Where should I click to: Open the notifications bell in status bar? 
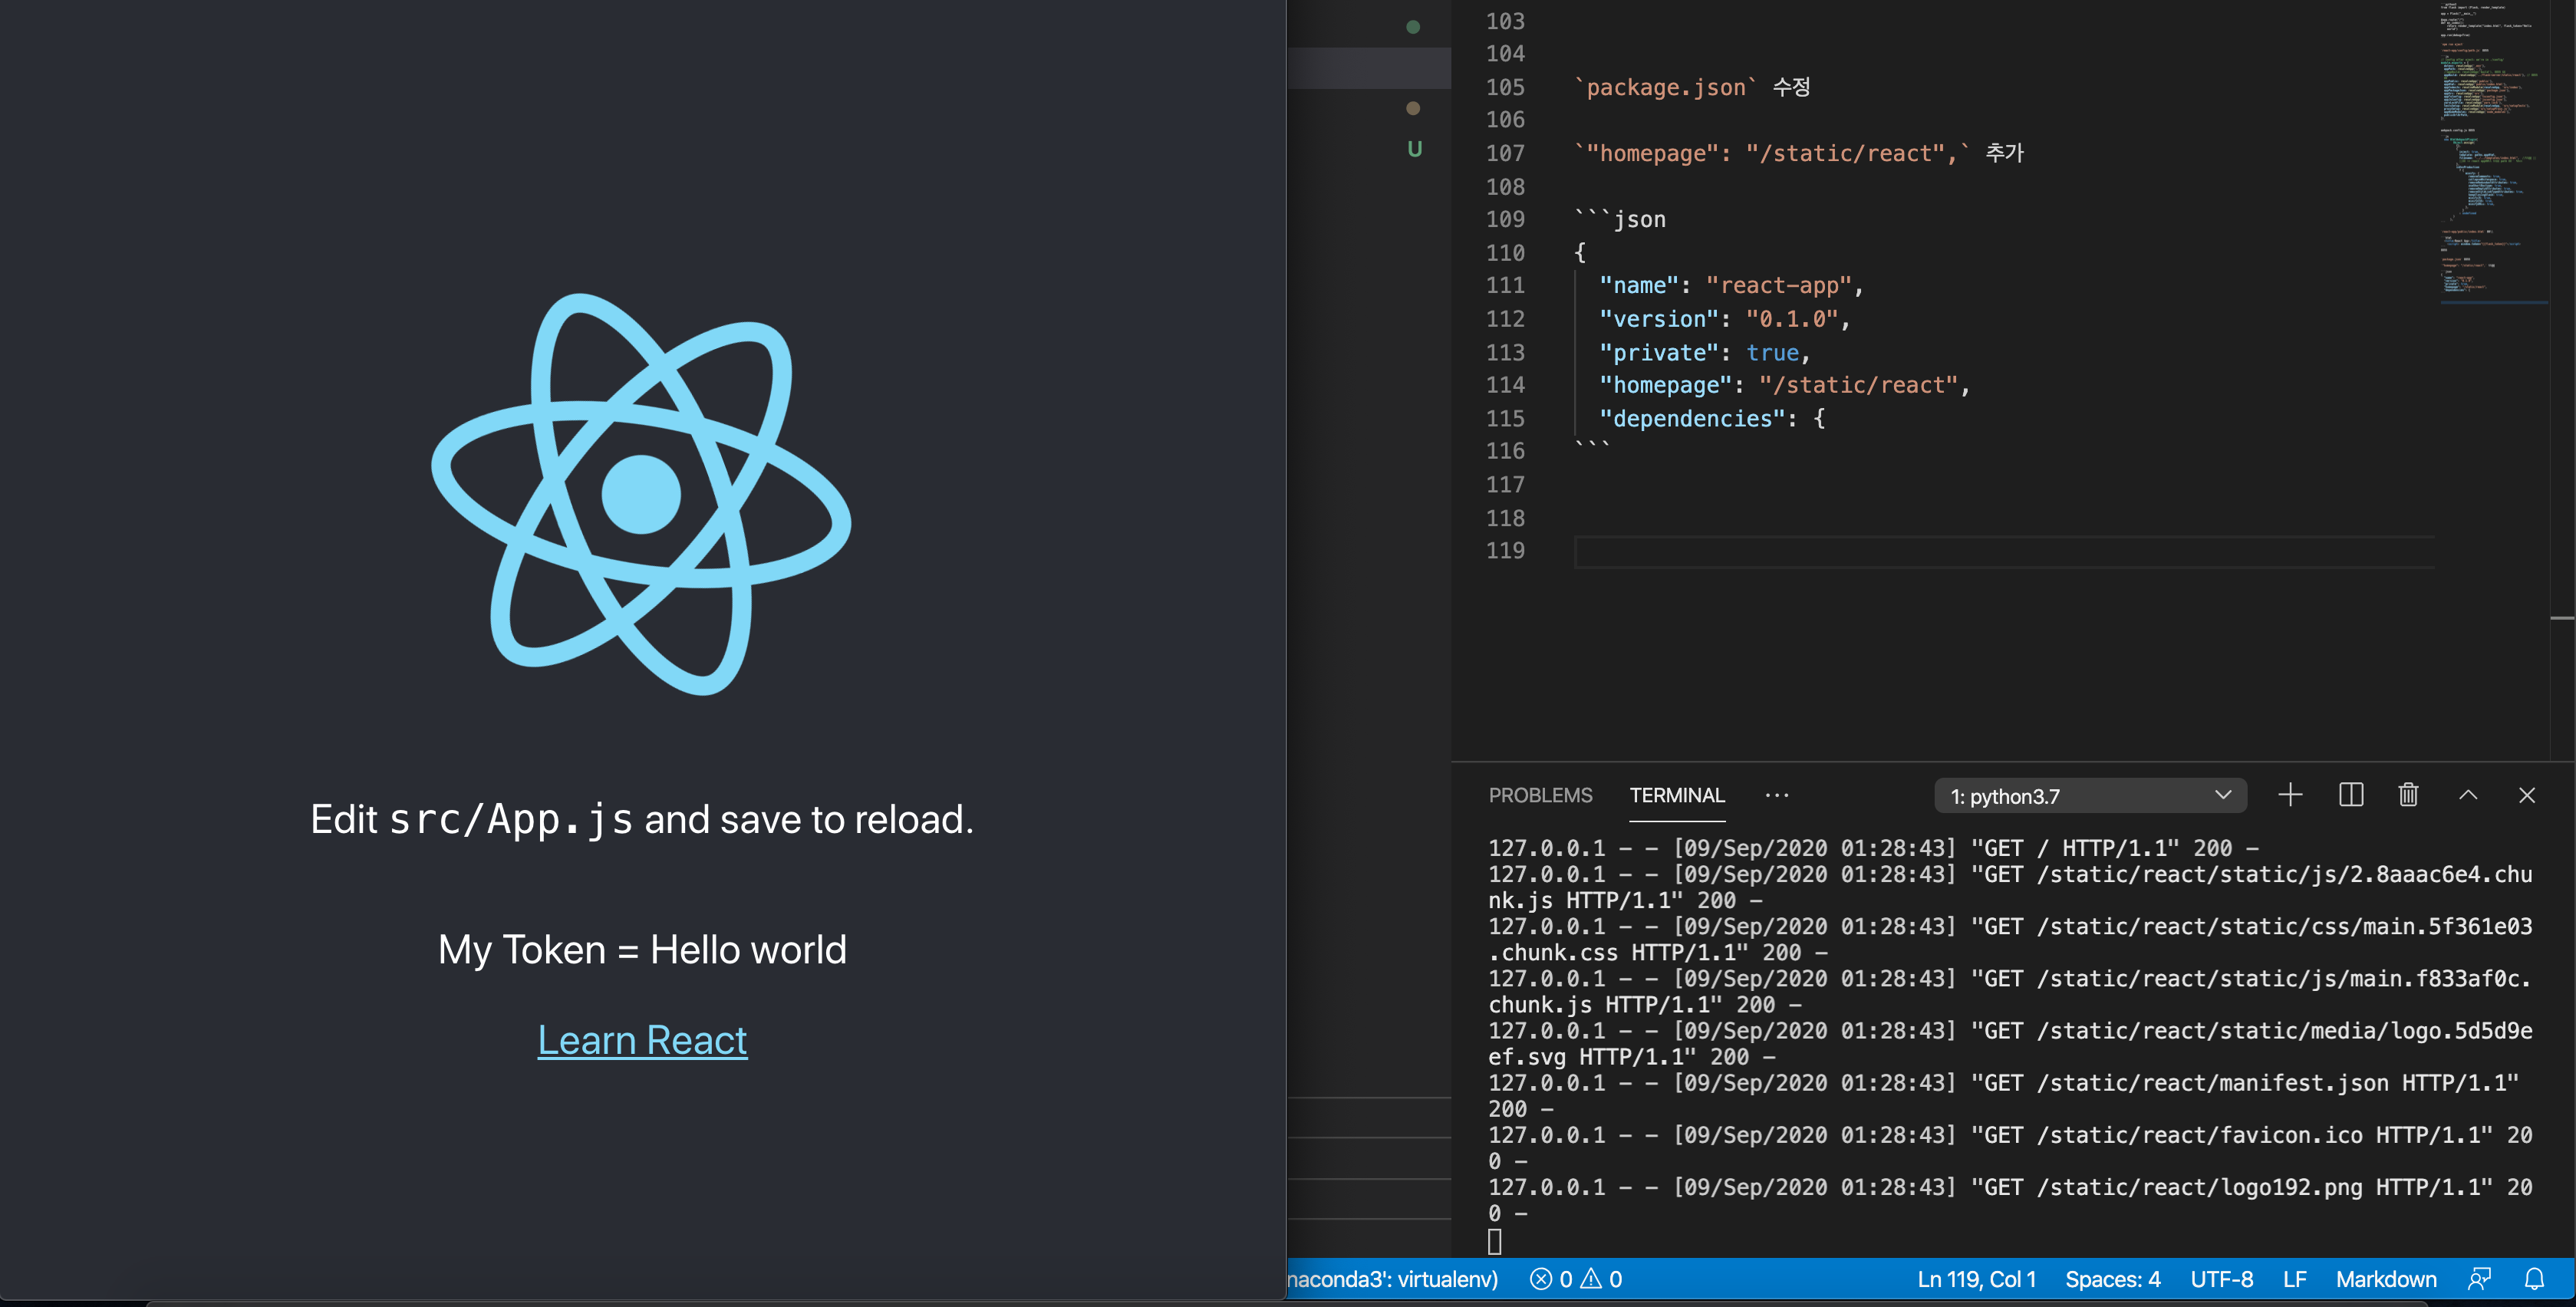[x=2534, y=1279]
